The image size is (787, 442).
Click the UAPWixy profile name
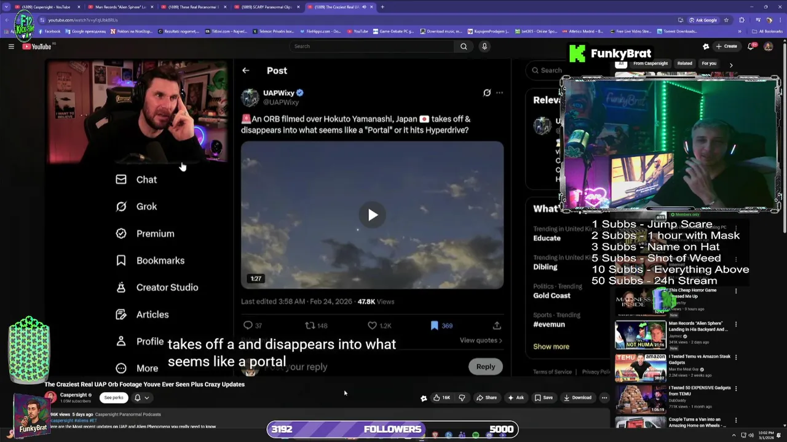[279, 93]
